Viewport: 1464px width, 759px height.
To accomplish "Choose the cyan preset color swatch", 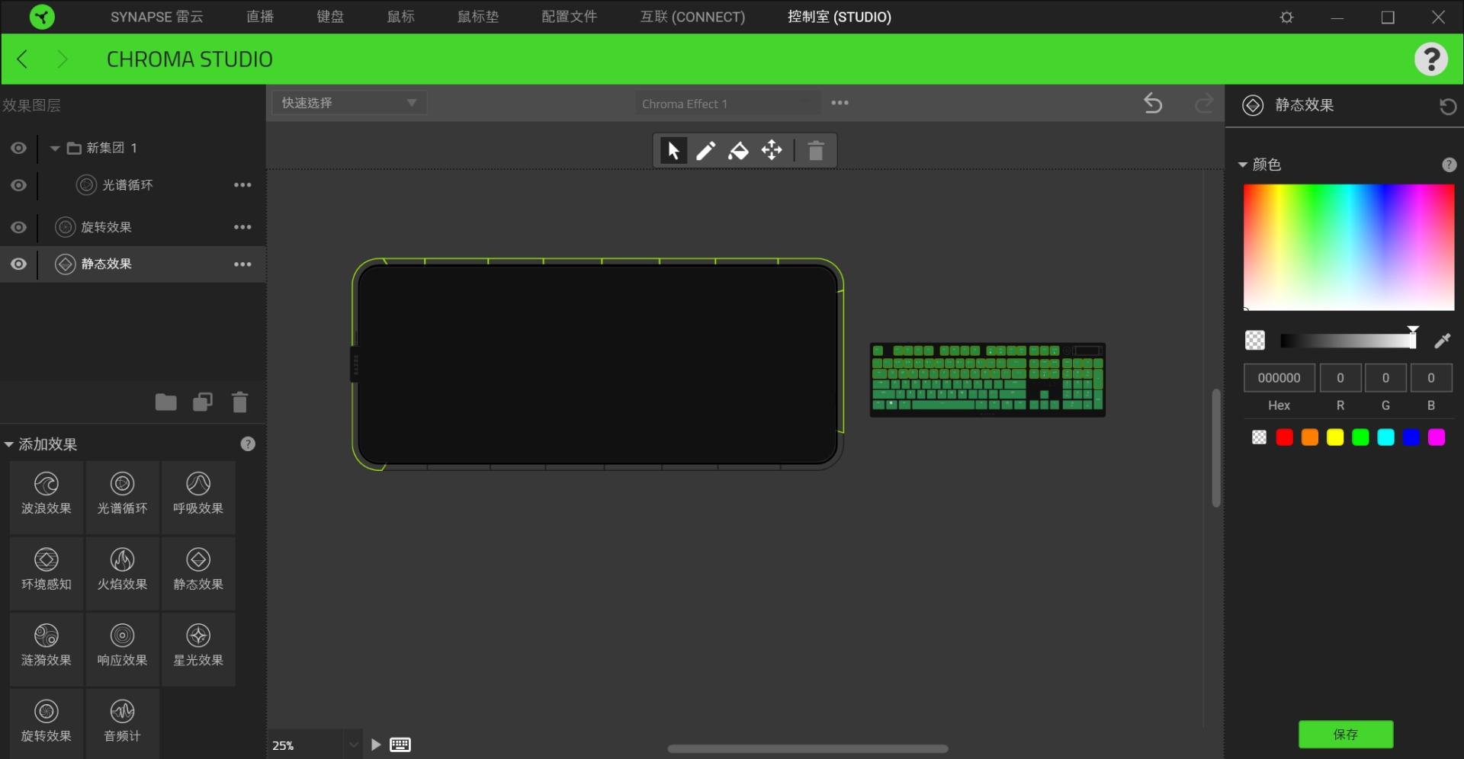I will (x=1385, y=437).
